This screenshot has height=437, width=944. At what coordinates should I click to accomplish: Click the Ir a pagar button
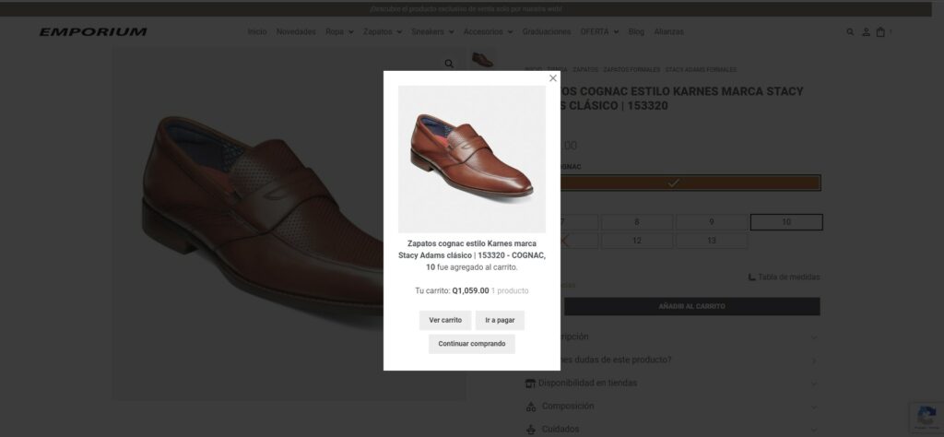(x=500, y=320)
